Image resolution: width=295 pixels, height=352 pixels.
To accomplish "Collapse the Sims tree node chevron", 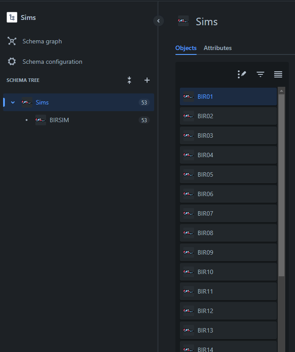I will point(13,102).
